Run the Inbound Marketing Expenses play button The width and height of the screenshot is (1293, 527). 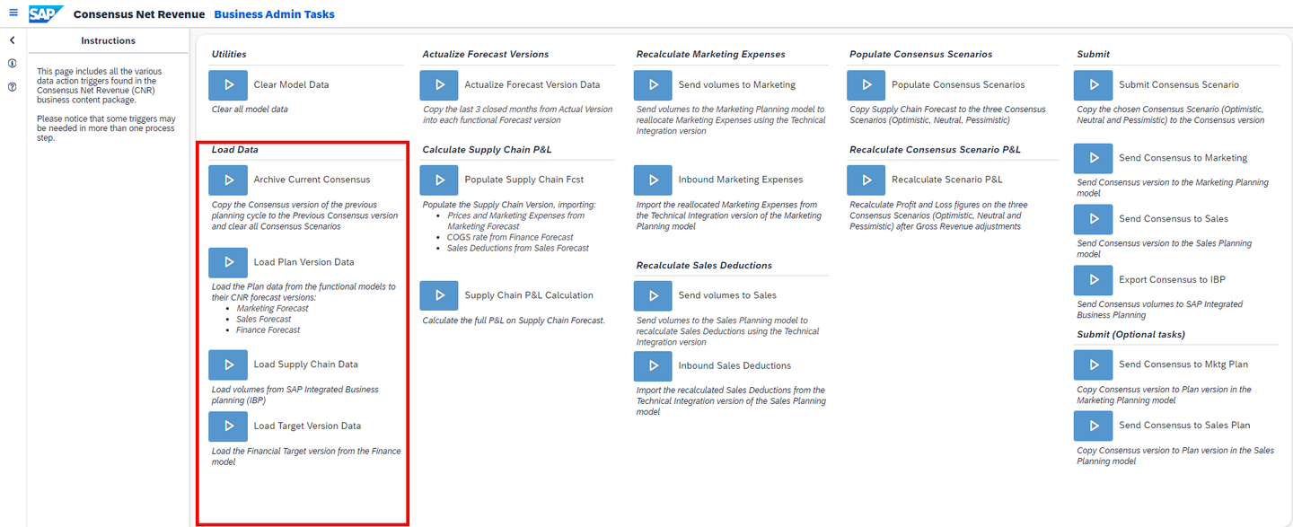pyautogui.click(x=653, y=180)
